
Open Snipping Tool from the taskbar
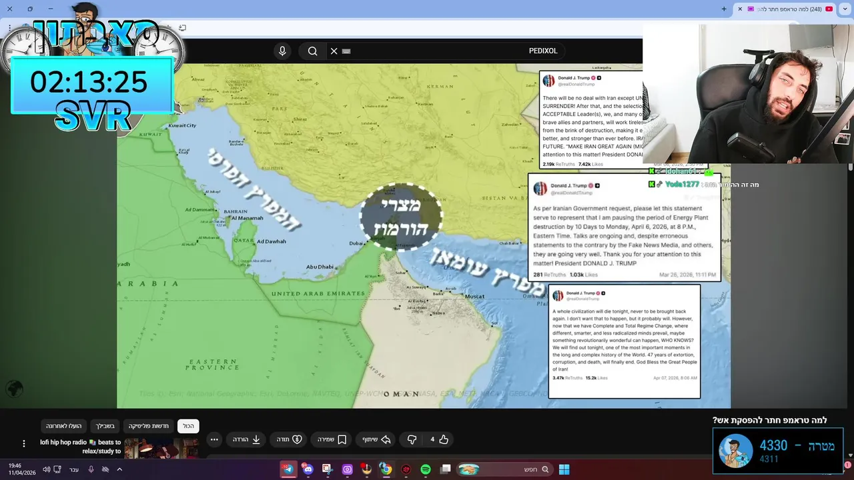click(x=327, y=469)
